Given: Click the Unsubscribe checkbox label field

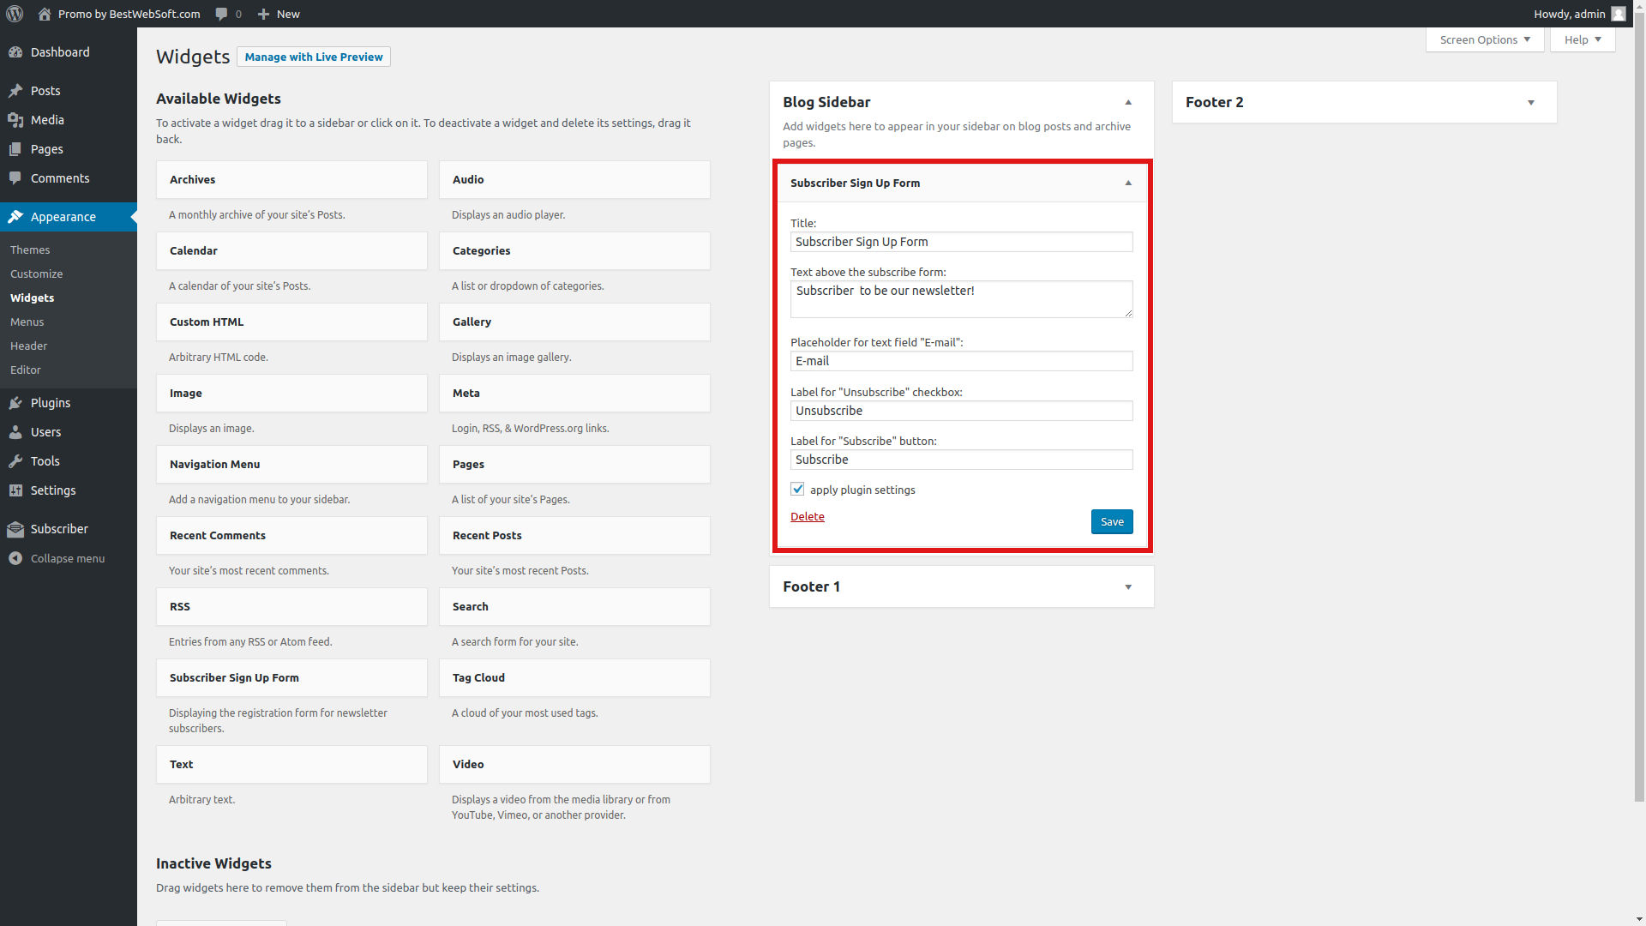Looking at the screenshot, I should click(961, 411).
